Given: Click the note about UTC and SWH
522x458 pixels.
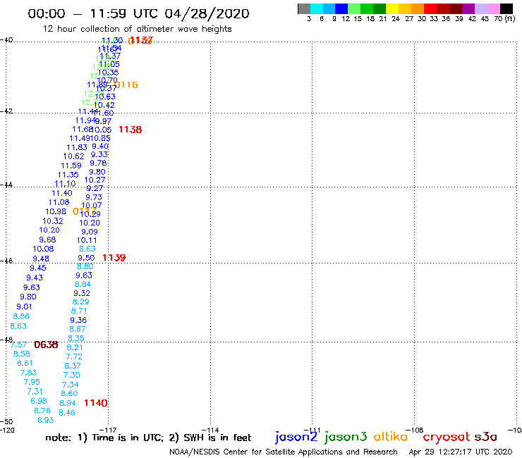Looking at the screenshot, I should pyautogui.click(x=148, y=438).
